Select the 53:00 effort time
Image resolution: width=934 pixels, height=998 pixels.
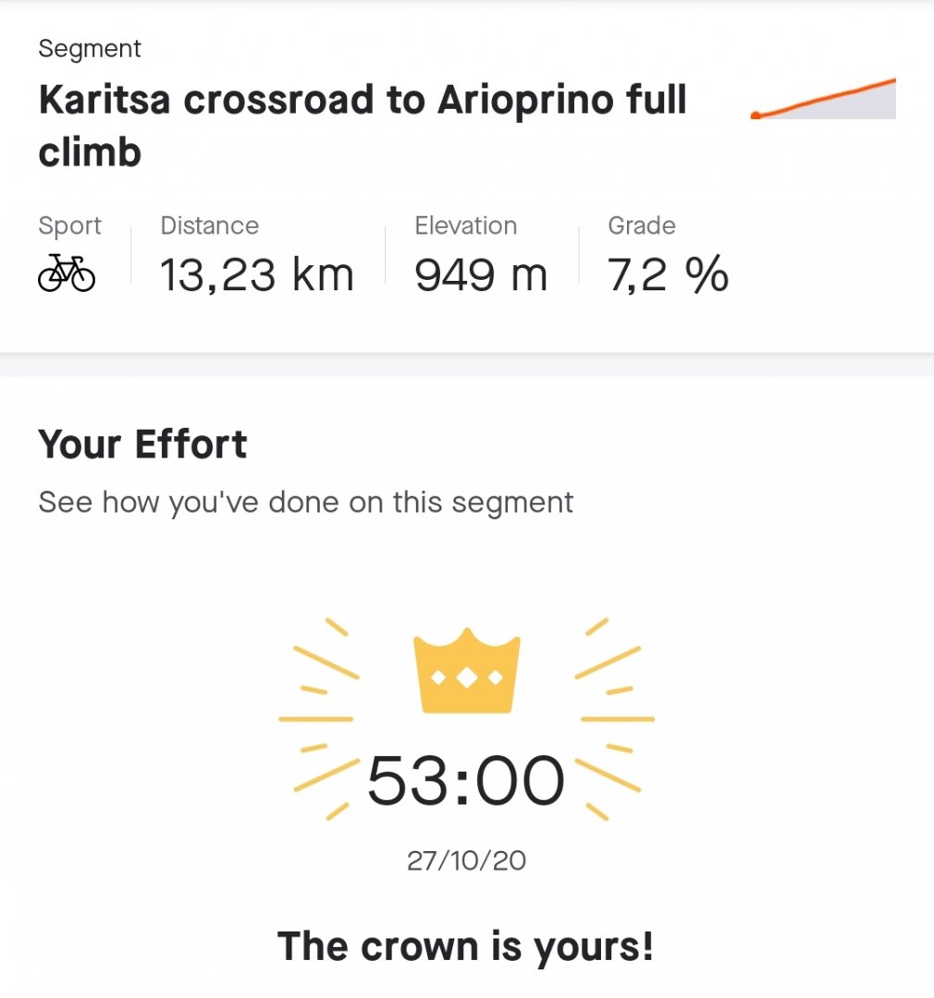pos(466,780)
